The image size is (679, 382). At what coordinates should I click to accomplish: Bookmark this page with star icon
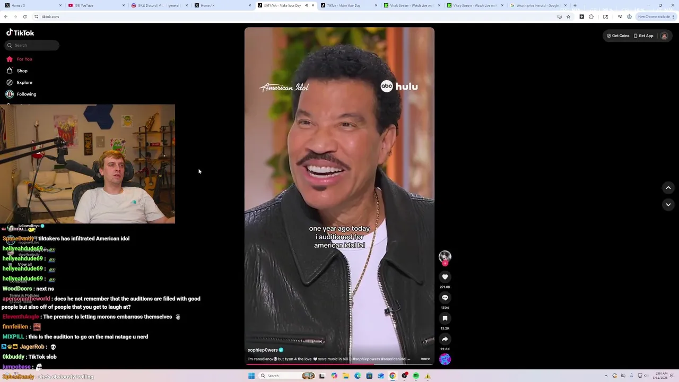pyautogui.click(x=568, y=16)
